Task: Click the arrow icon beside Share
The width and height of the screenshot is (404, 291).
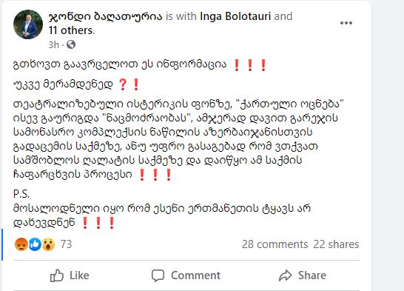Action: [x=285, y=275]
